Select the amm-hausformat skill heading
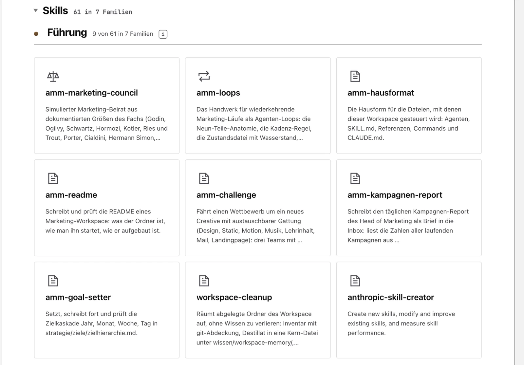 (x=381, y=93)
